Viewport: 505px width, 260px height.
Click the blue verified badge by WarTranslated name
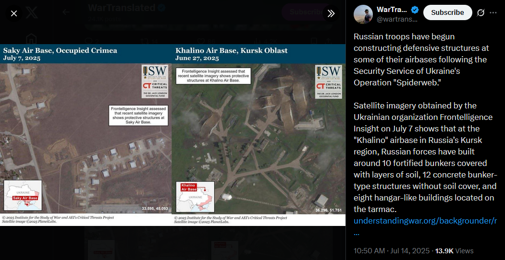tap(415, 10)
